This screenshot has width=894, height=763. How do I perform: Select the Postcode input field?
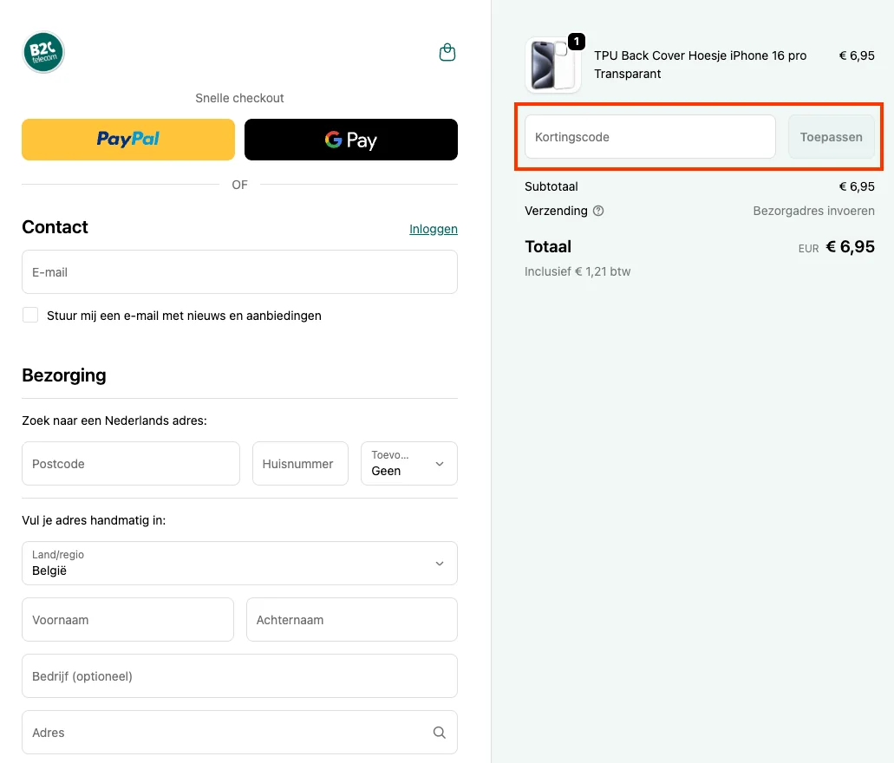point(130,464)
